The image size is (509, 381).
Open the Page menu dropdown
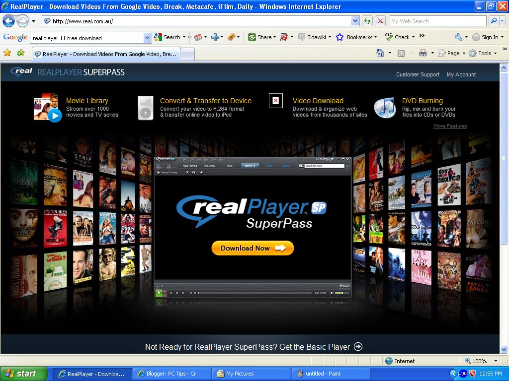(451, 53)
